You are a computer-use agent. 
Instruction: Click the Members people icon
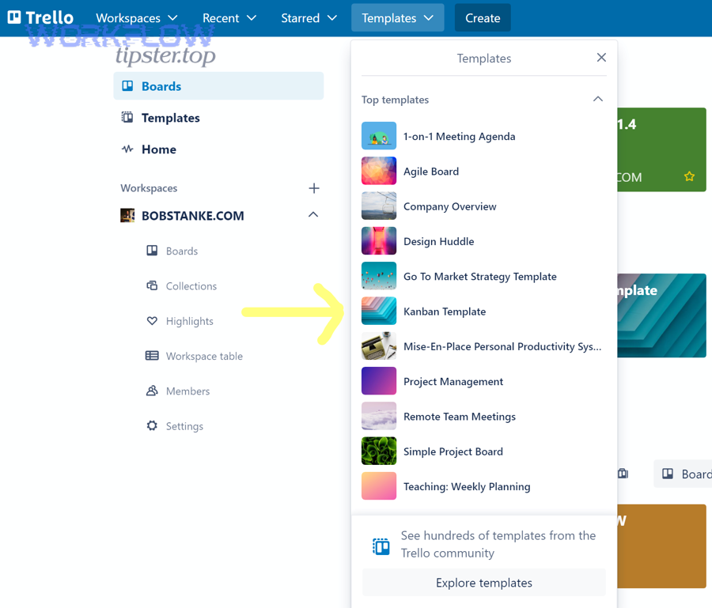(x=152, y=391)
